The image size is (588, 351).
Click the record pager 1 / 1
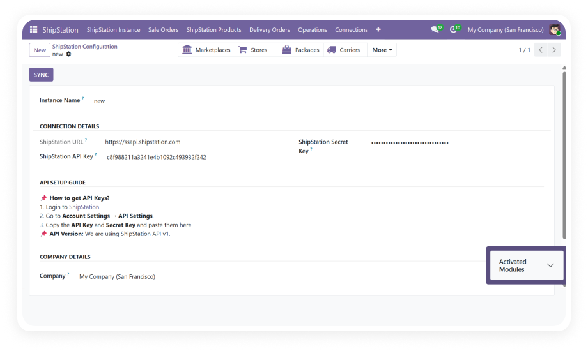pyautogui.click(x=524, y=50)
